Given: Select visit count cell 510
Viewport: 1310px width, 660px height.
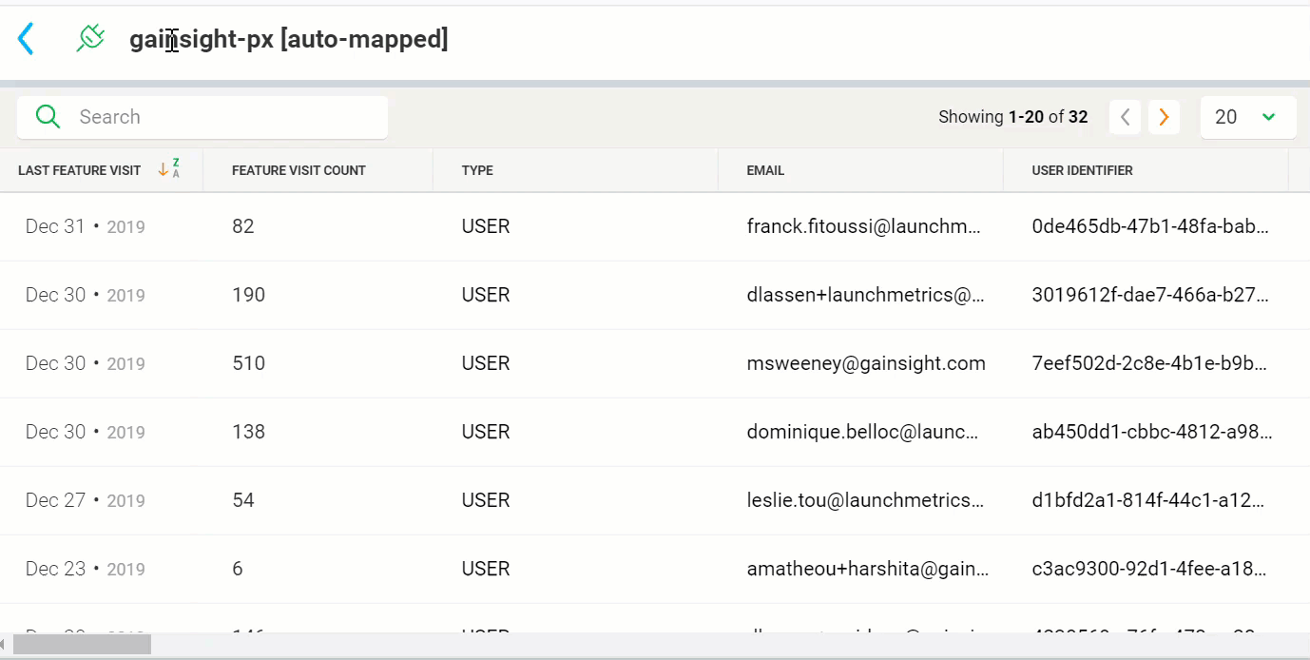Looking at the screenshot, I should [249, 363].
